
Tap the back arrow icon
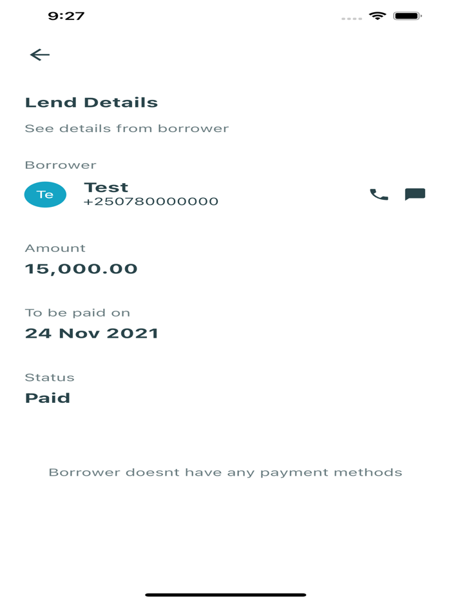[40, 55]
